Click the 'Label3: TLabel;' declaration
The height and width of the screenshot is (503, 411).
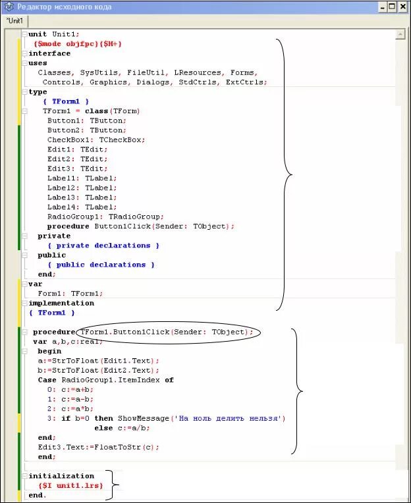(x=82, y=198)
